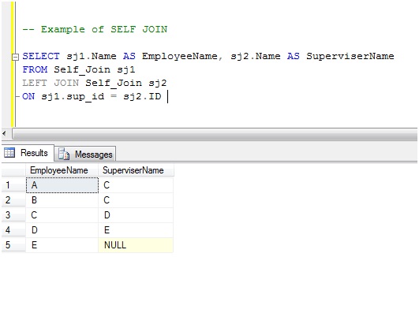
Task: Click the horizontal scrollbar left arrow
Action: coord(4,133)
